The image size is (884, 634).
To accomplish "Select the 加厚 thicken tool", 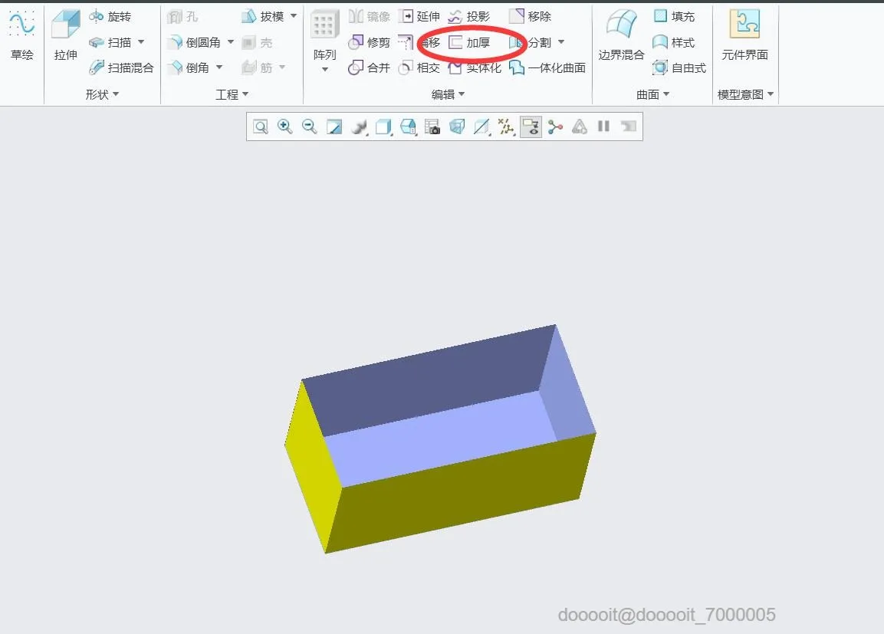I will click(469, 42).
